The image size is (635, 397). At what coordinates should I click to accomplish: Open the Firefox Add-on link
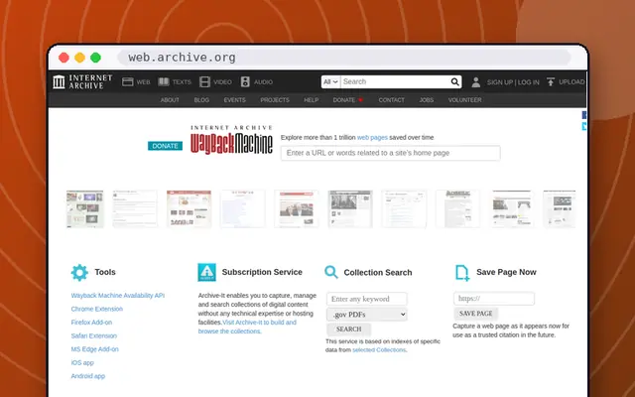[91, 322]
